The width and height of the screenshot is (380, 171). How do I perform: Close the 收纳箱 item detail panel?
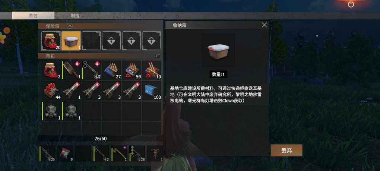(x=264, y=25)
